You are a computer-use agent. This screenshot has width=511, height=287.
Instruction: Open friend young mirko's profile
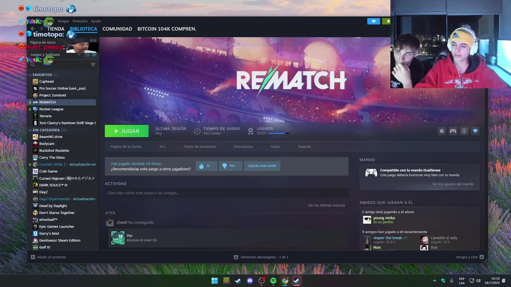(384, 218)
